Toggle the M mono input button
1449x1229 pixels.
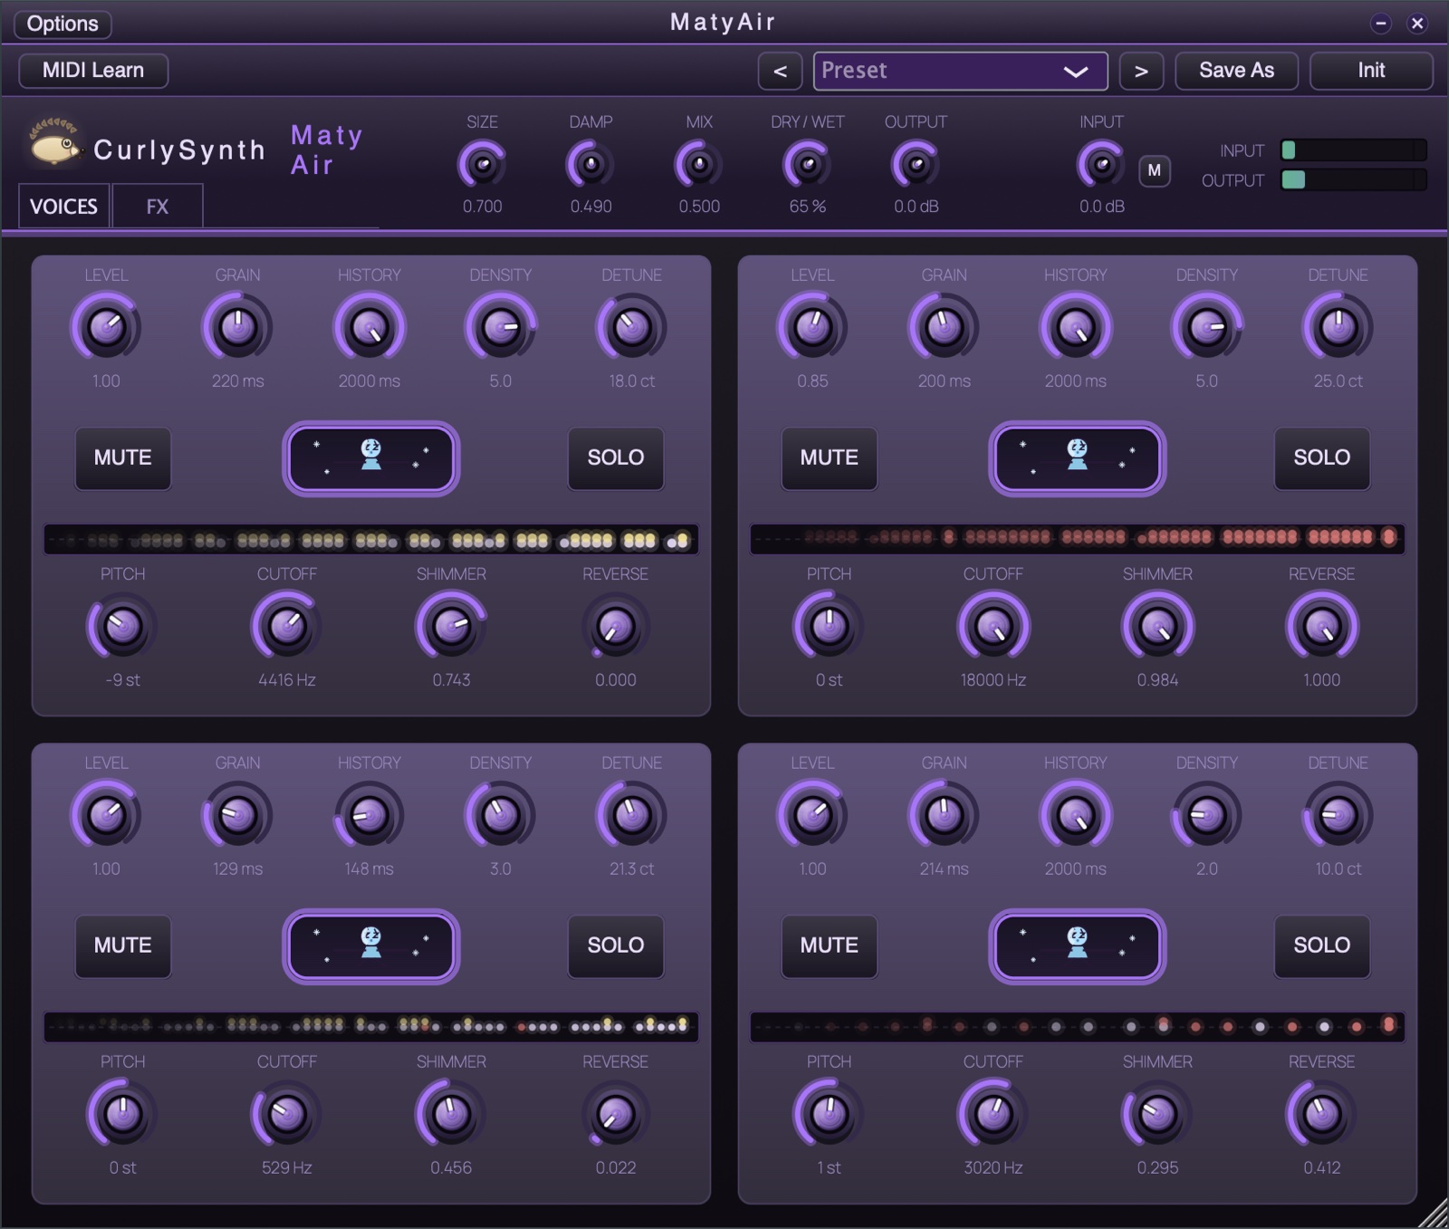(x=1154, y=170)
